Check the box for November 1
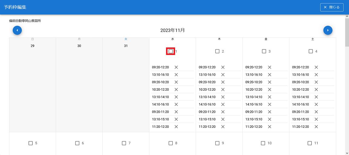This screenshot has height=155, width=349. (171, 51)
